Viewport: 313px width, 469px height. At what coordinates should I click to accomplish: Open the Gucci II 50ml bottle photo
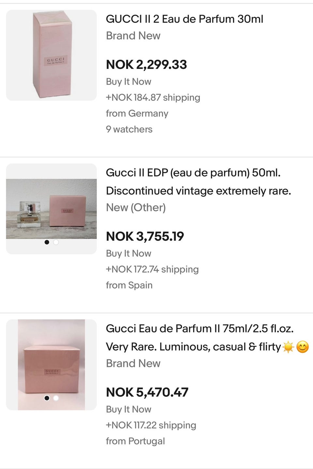tap(52, 208)
